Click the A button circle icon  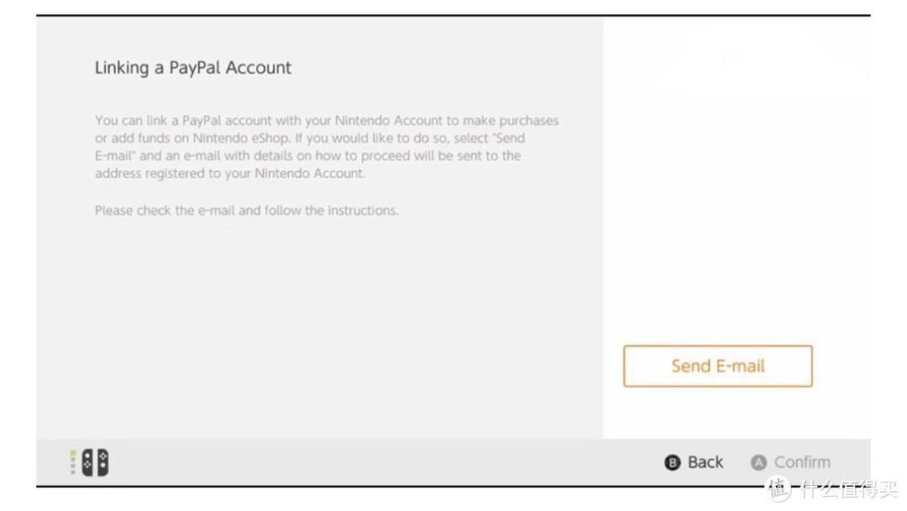pos(758,462)
